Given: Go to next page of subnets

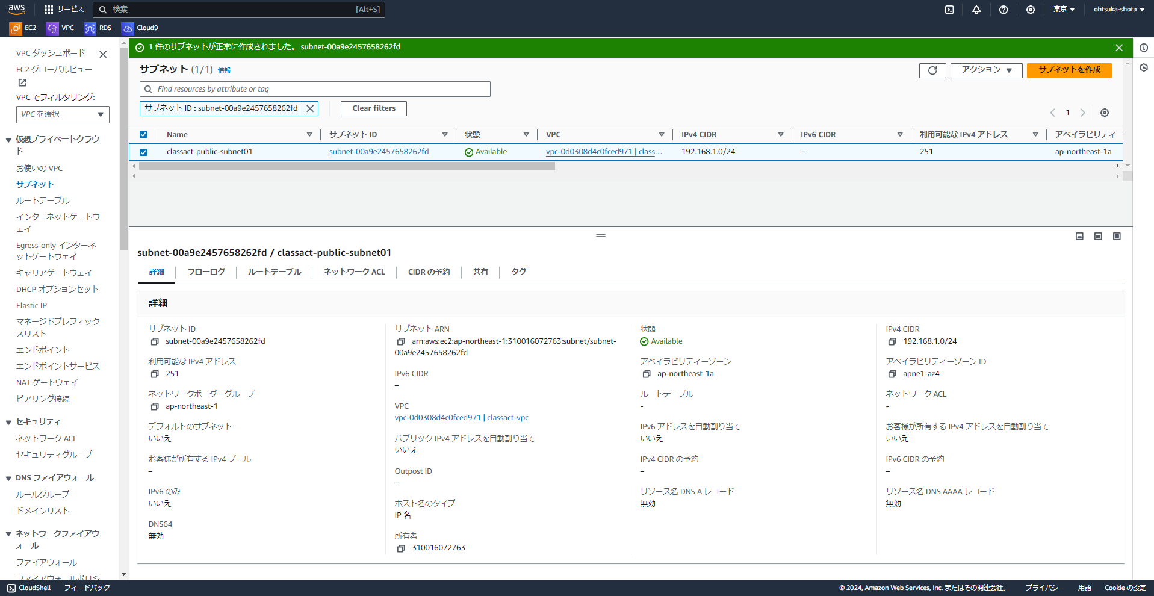Looking at the screenshot, I should (1082, 113).
